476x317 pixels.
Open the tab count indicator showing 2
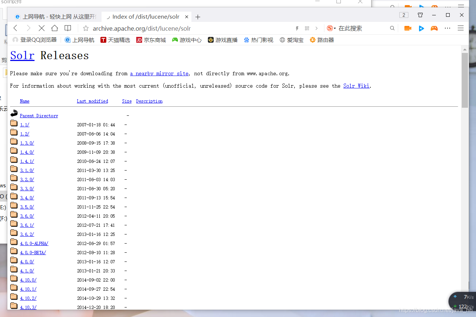404,15
